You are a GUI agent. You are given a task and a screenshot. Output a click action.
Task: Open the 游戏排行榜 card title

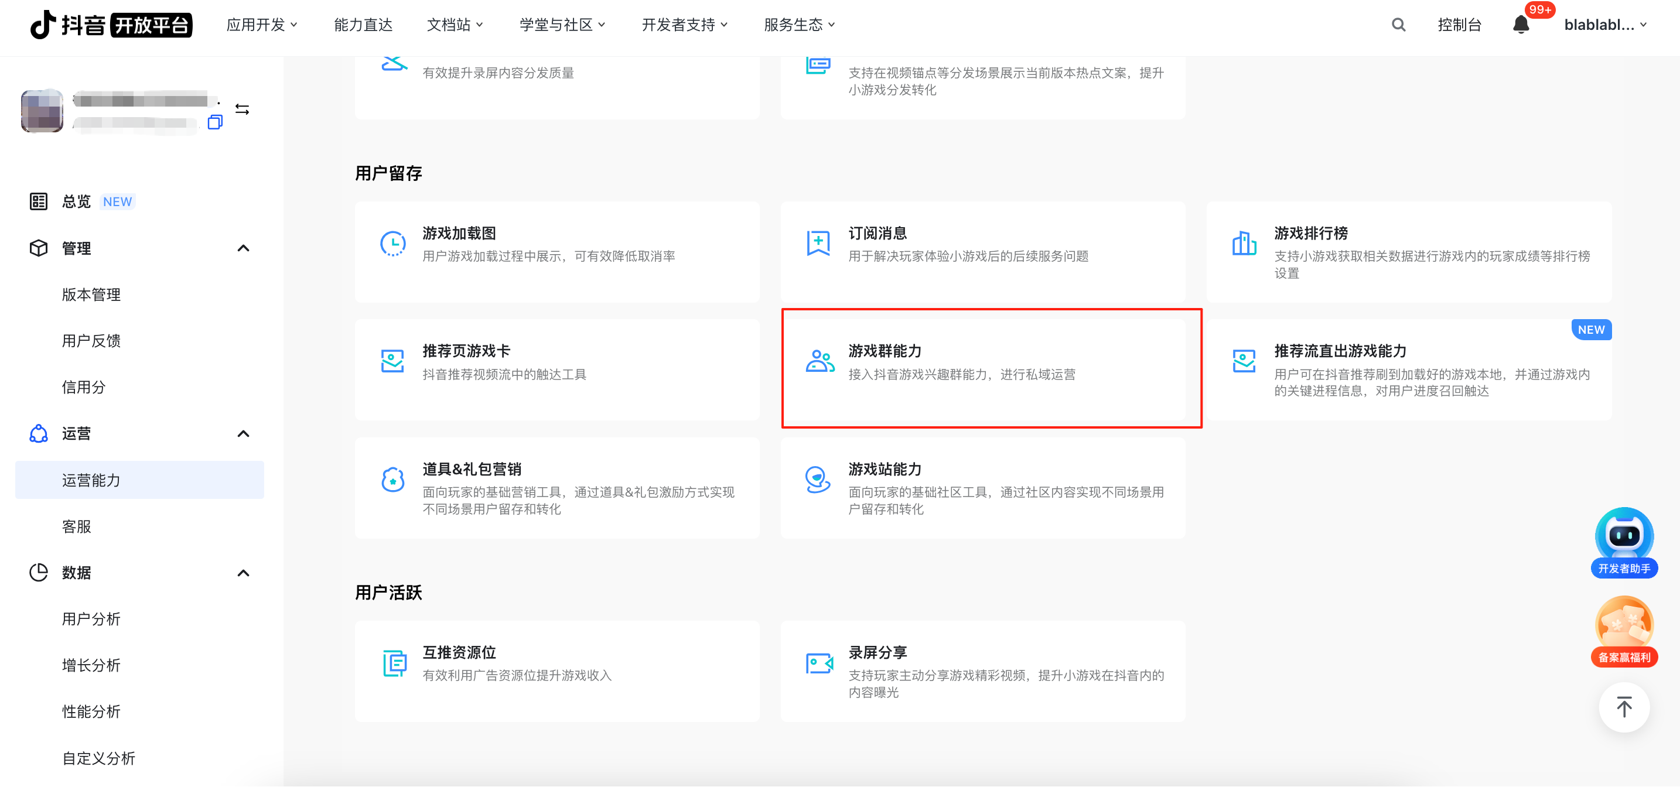(x=1311, y=233)
